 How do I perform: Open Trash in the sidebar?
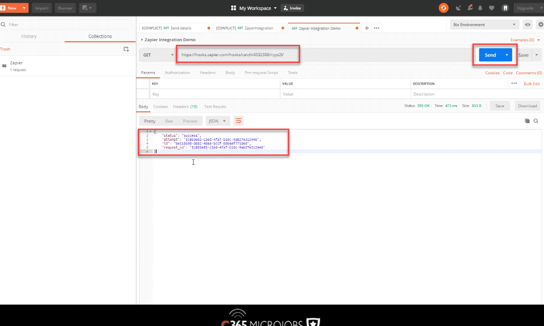5,49
